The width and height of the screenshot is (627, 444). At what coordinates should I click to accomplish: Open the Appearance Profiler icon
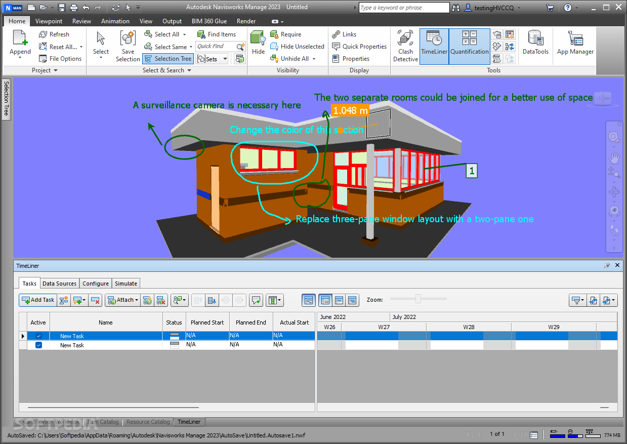510,34
